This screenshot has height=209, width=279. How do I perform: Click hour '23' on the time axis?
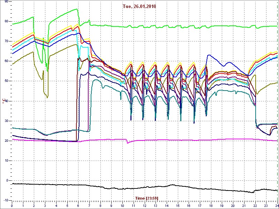pos(266,205)
